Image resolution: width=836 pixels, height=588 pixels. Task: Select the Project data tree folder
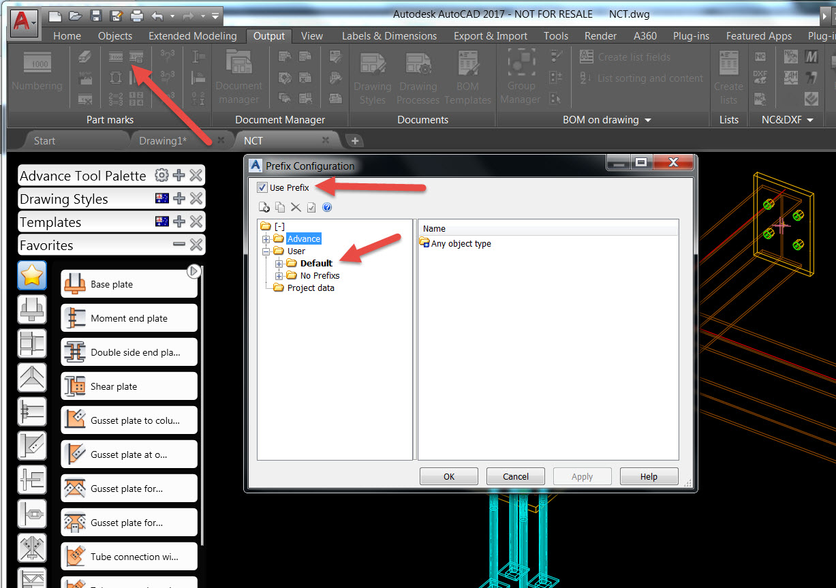coord(310,288)
